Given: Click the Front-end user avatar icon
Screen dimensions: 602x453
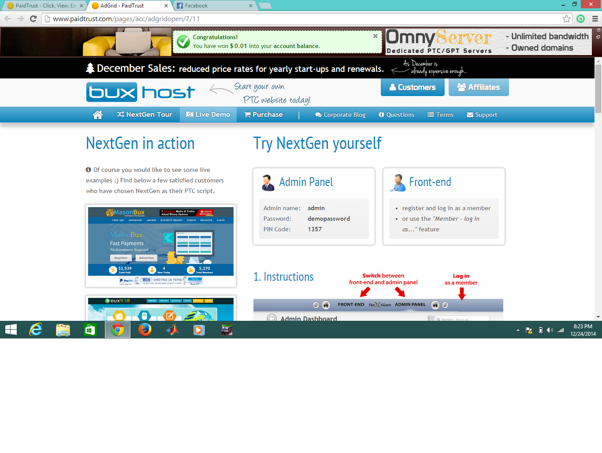Looking at the screenshot, I should tap(398, 182).
